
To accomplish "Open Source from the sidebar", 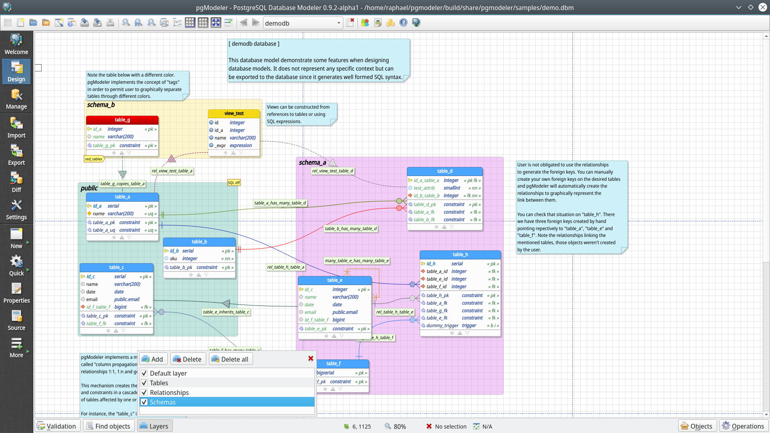I will point(16,320).
